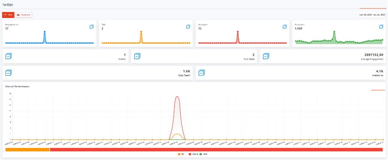Toggle the green legend series item
The width and height of the screenshot is (388, 160).
(203, 154)
